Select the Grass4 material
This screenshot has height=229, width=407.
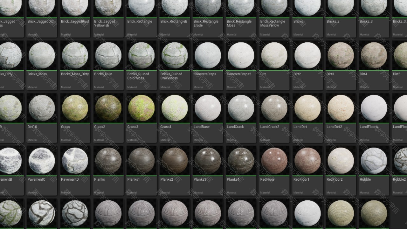tap(175, 118)
